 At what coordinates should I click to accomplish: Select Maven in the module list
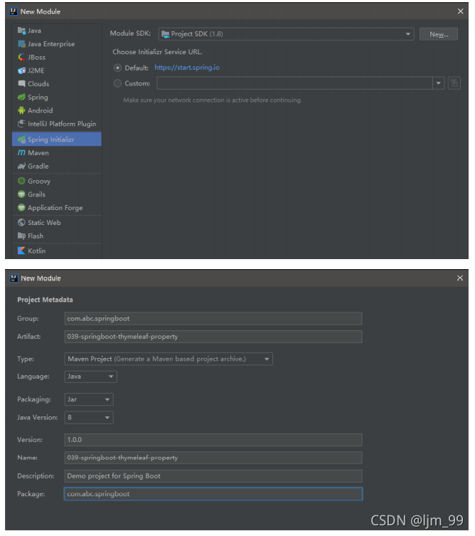pos(57,153)
